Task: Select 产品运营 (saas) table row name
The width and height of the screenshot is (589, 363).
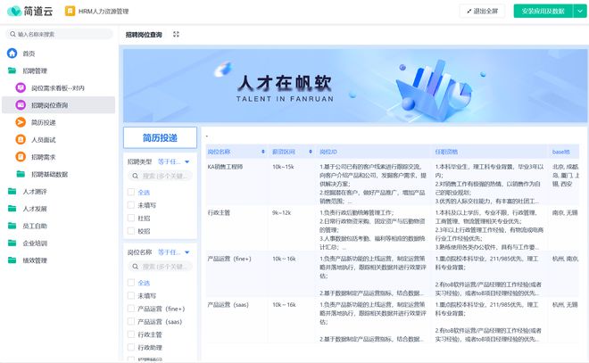Action: (228, 305)
